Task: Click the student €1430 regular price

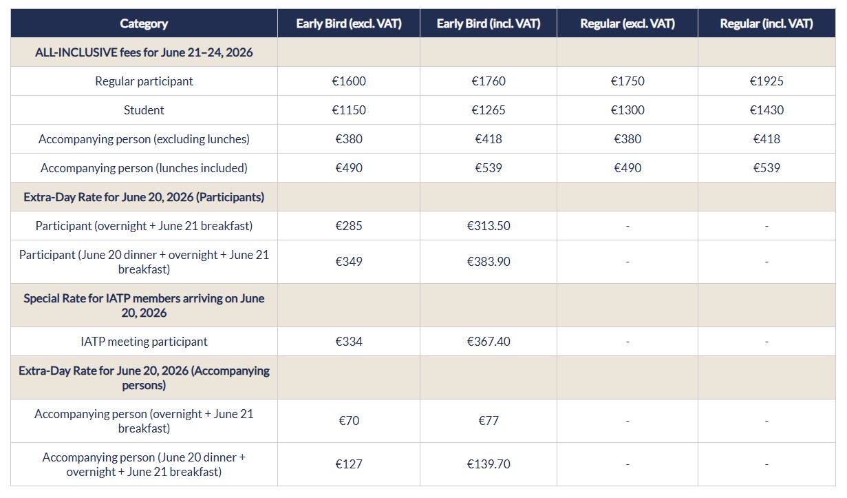Action: click(x=766, y=110)
